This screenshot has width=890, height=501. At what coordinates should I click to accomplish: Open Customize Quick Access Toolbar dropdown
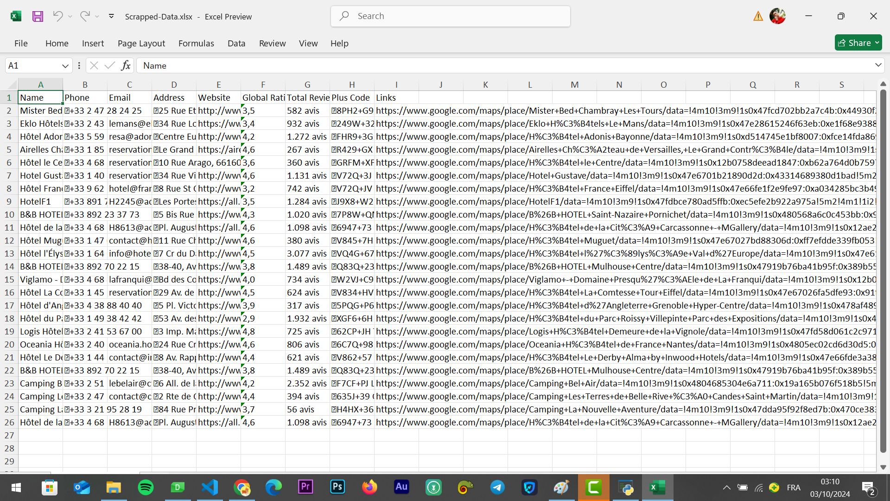111,16
